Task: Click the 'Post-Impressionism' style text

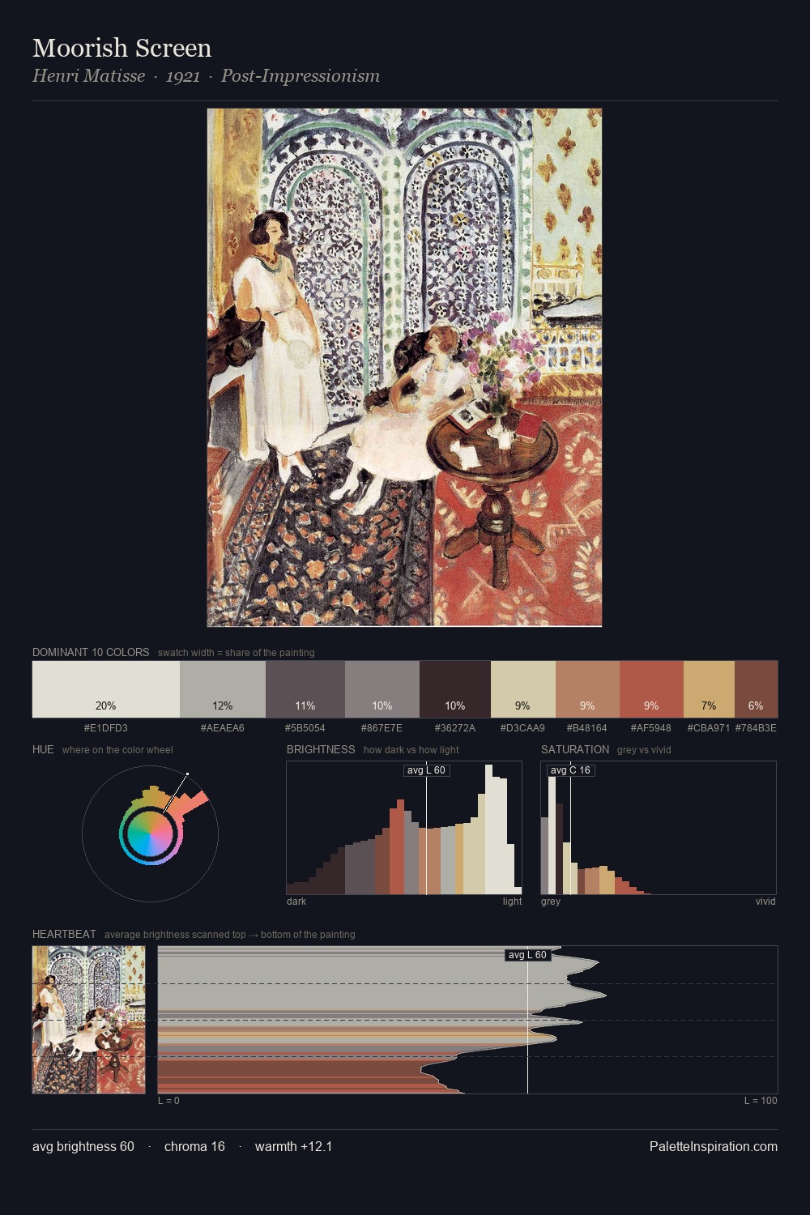Action: coord(301,76)
